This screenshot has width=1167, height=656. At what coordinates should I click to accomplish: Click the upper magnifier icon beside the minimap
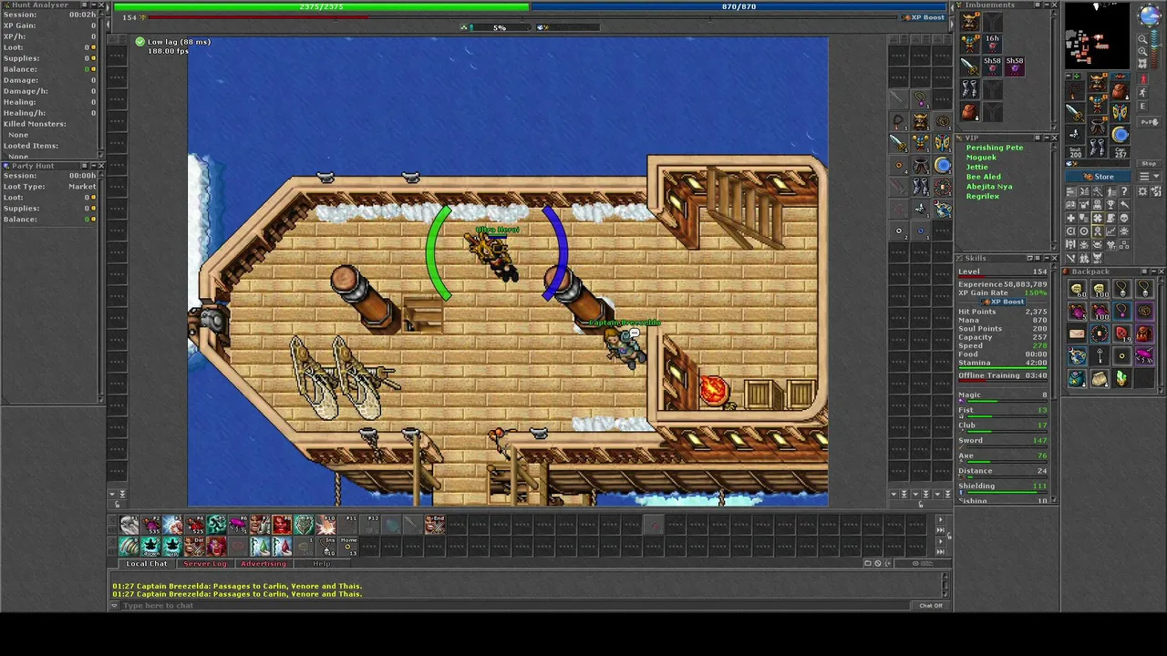click(1142, 39)
